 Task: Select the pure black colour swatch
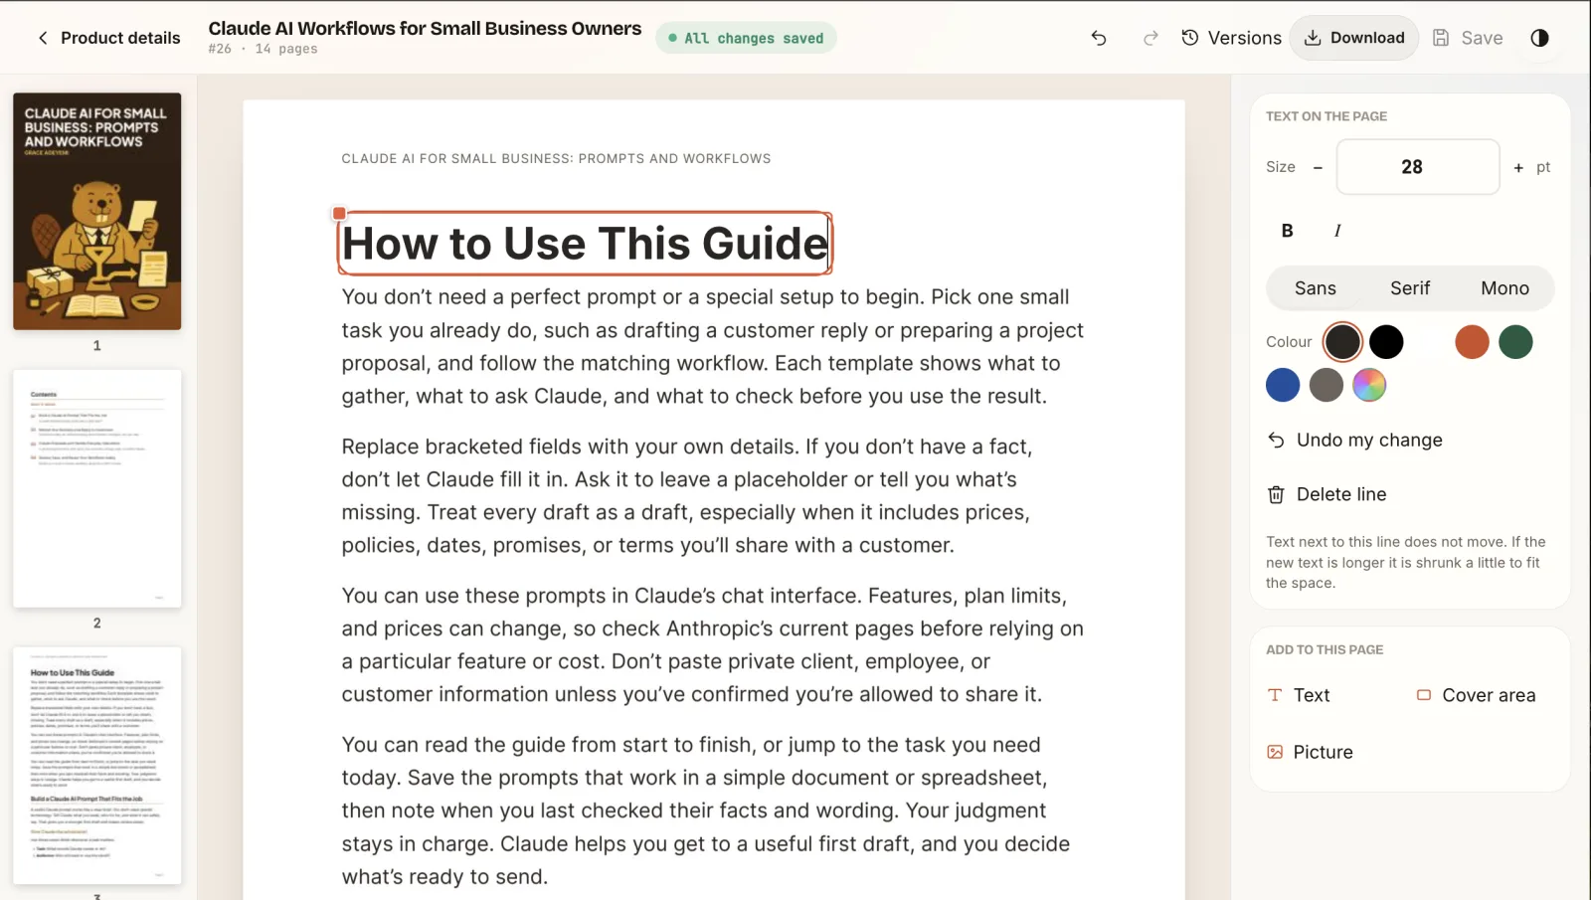pyautogui.click(x=1386, y=342)
